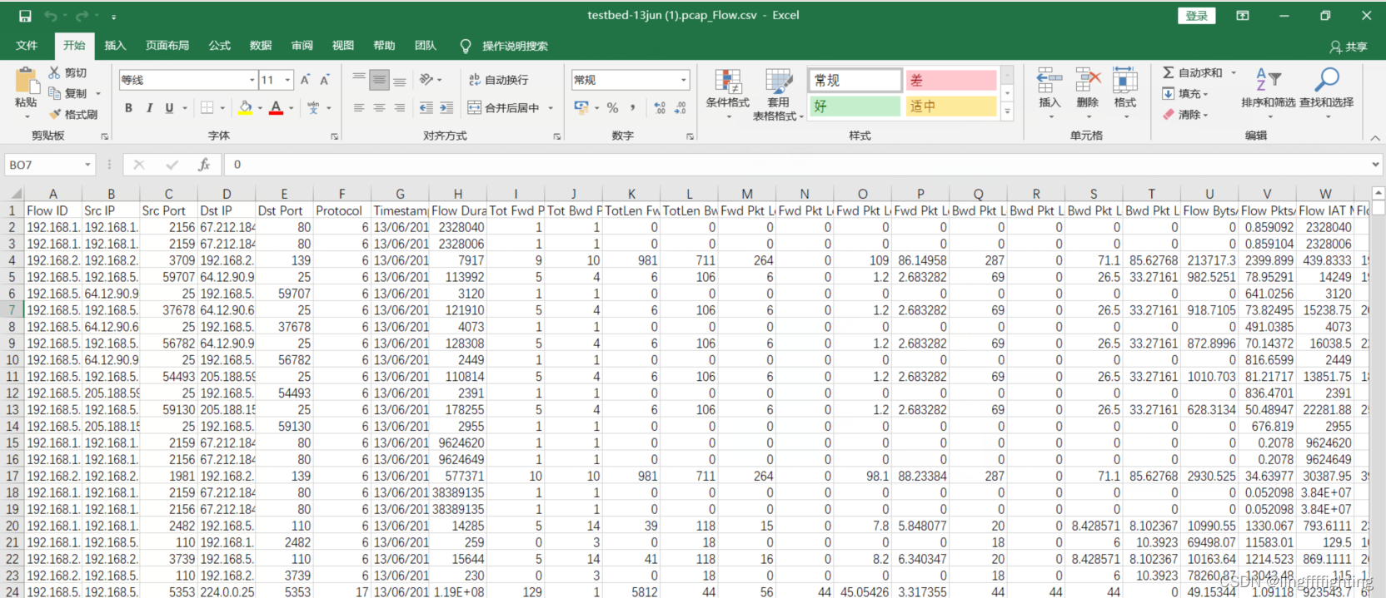Apply the 好 green cell style
This screenshot has width=1386, height=598.
point(855,106)
